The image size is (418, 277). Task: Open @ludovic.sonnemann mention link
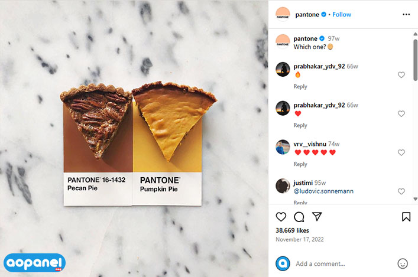point(323,191)
